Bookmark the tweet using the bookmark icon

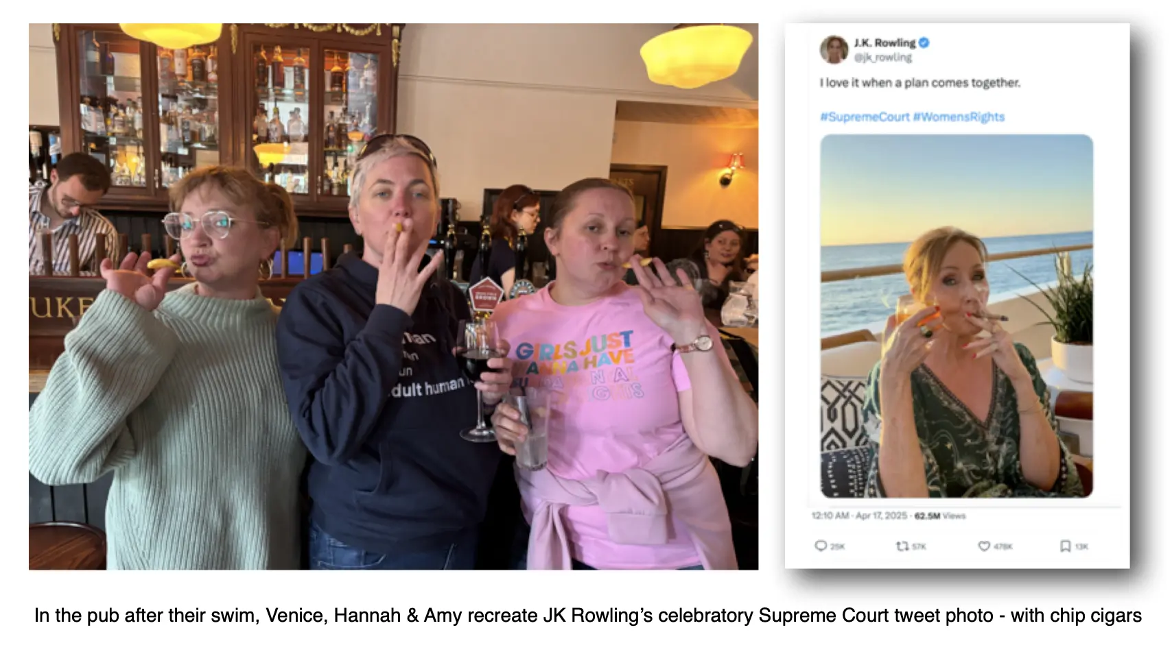coord(1065,546)
